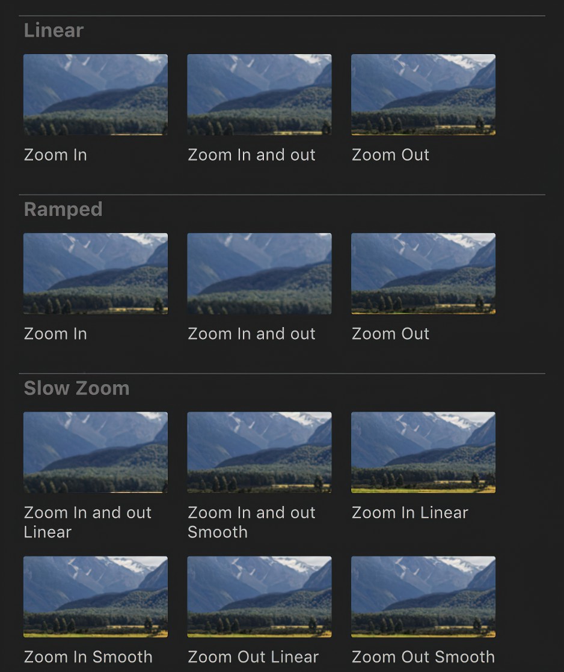Choose the Zoom Out Linear preset thumbnail
564x672 pixels.
[x=259, y=596]
